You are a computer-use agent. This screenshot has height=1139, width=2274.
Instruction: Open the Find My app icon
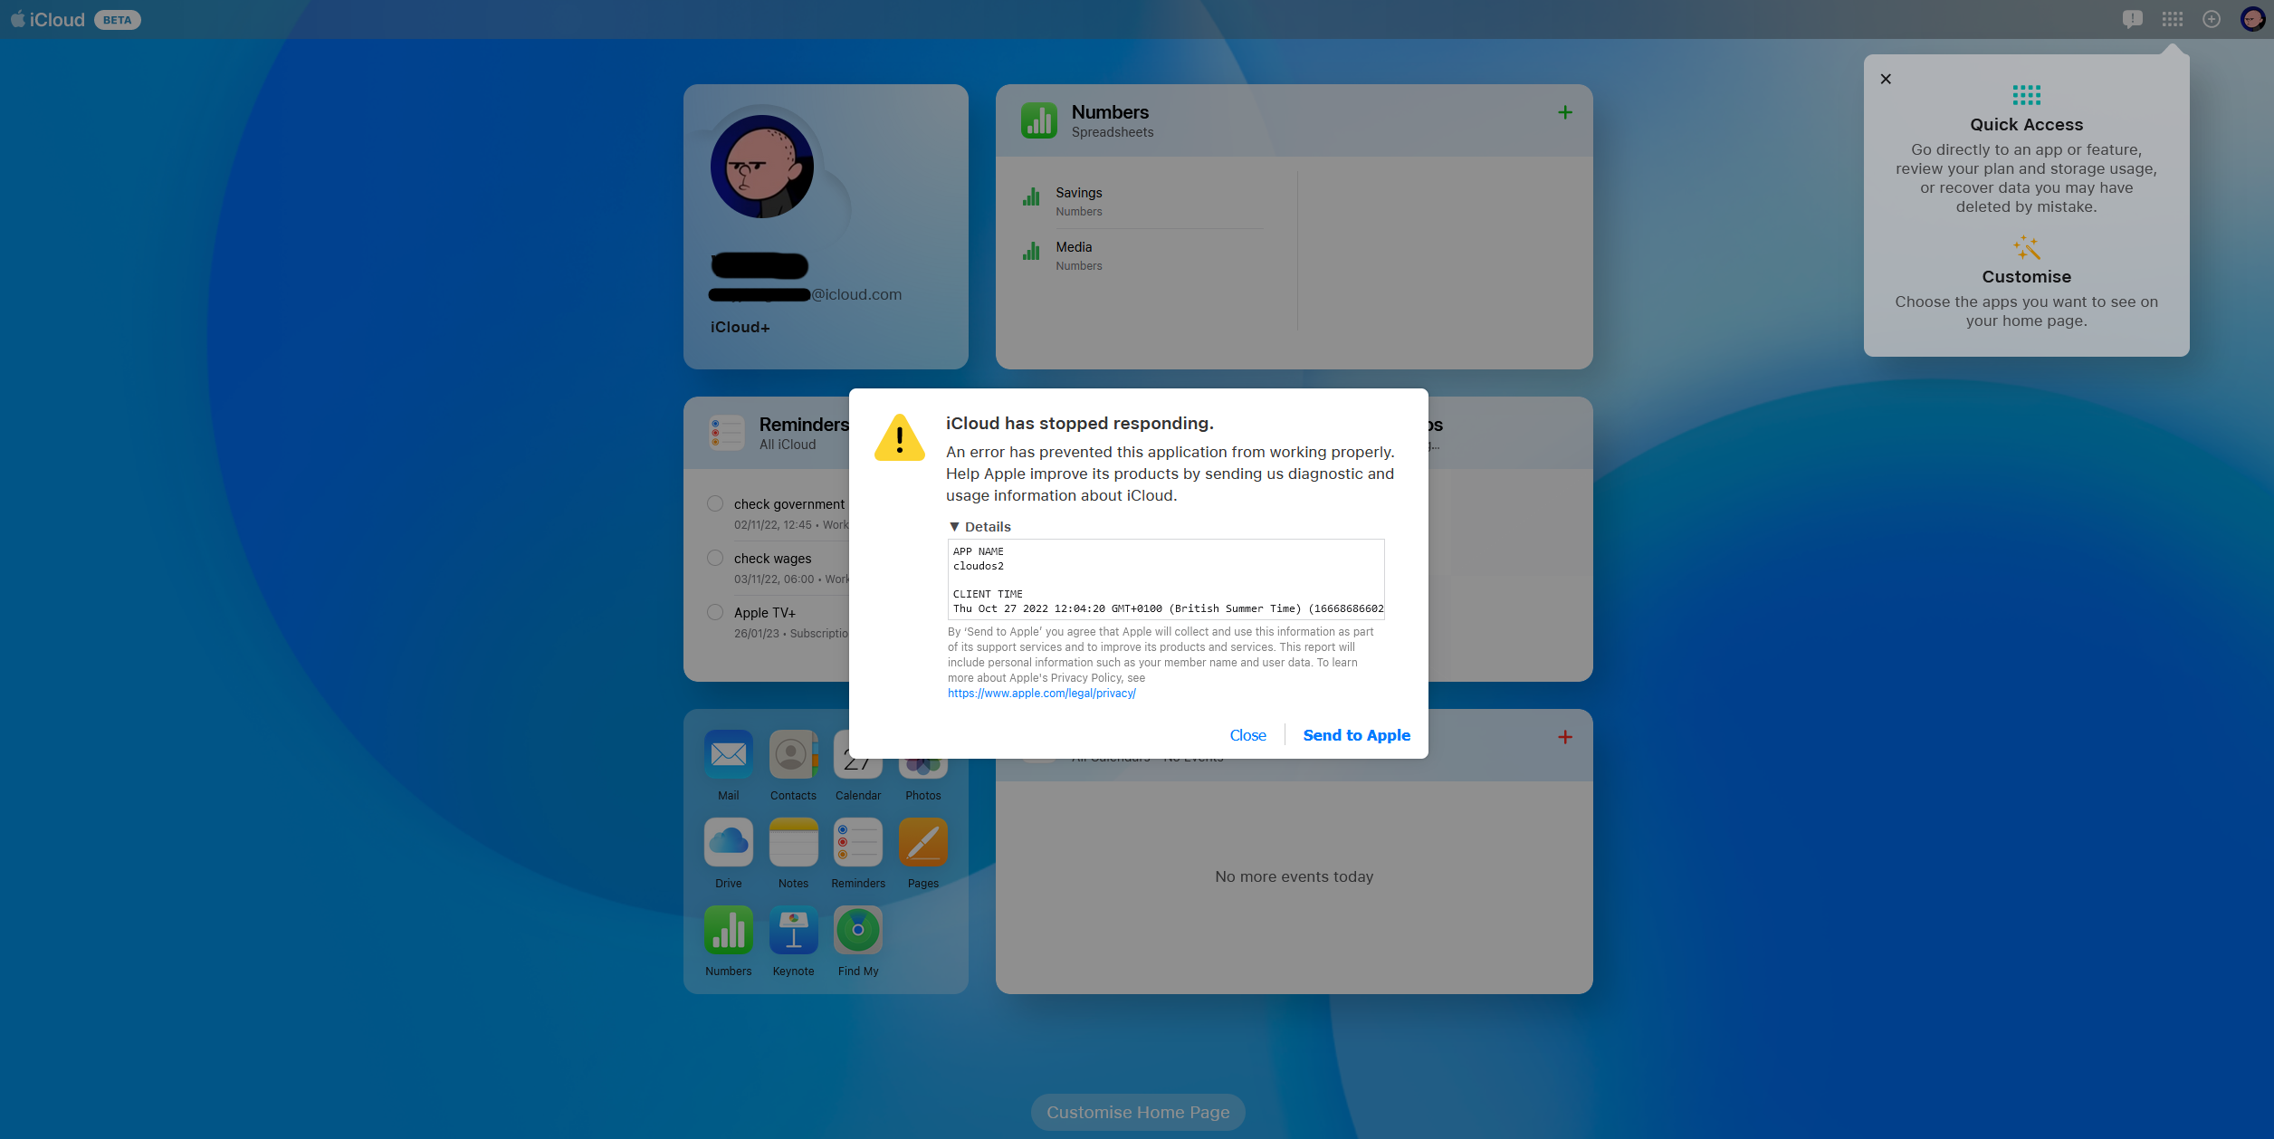point(857,930)
